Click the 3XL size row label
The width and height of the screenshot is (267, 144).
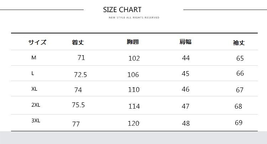click(x=36, y=121)
